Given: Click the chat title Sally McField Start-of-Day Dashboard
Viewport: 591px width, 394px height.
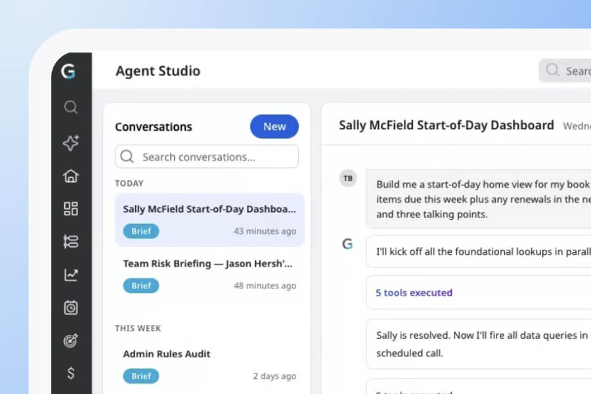Looking at the screenshot, I should (x=447, y=125).
